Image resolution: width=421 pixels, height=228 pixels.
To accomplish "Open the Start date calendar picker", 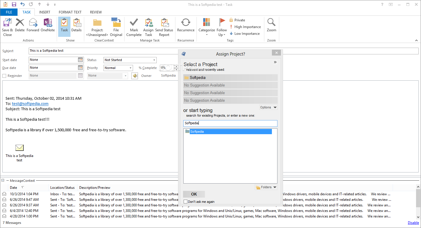I will coord(80,60).
